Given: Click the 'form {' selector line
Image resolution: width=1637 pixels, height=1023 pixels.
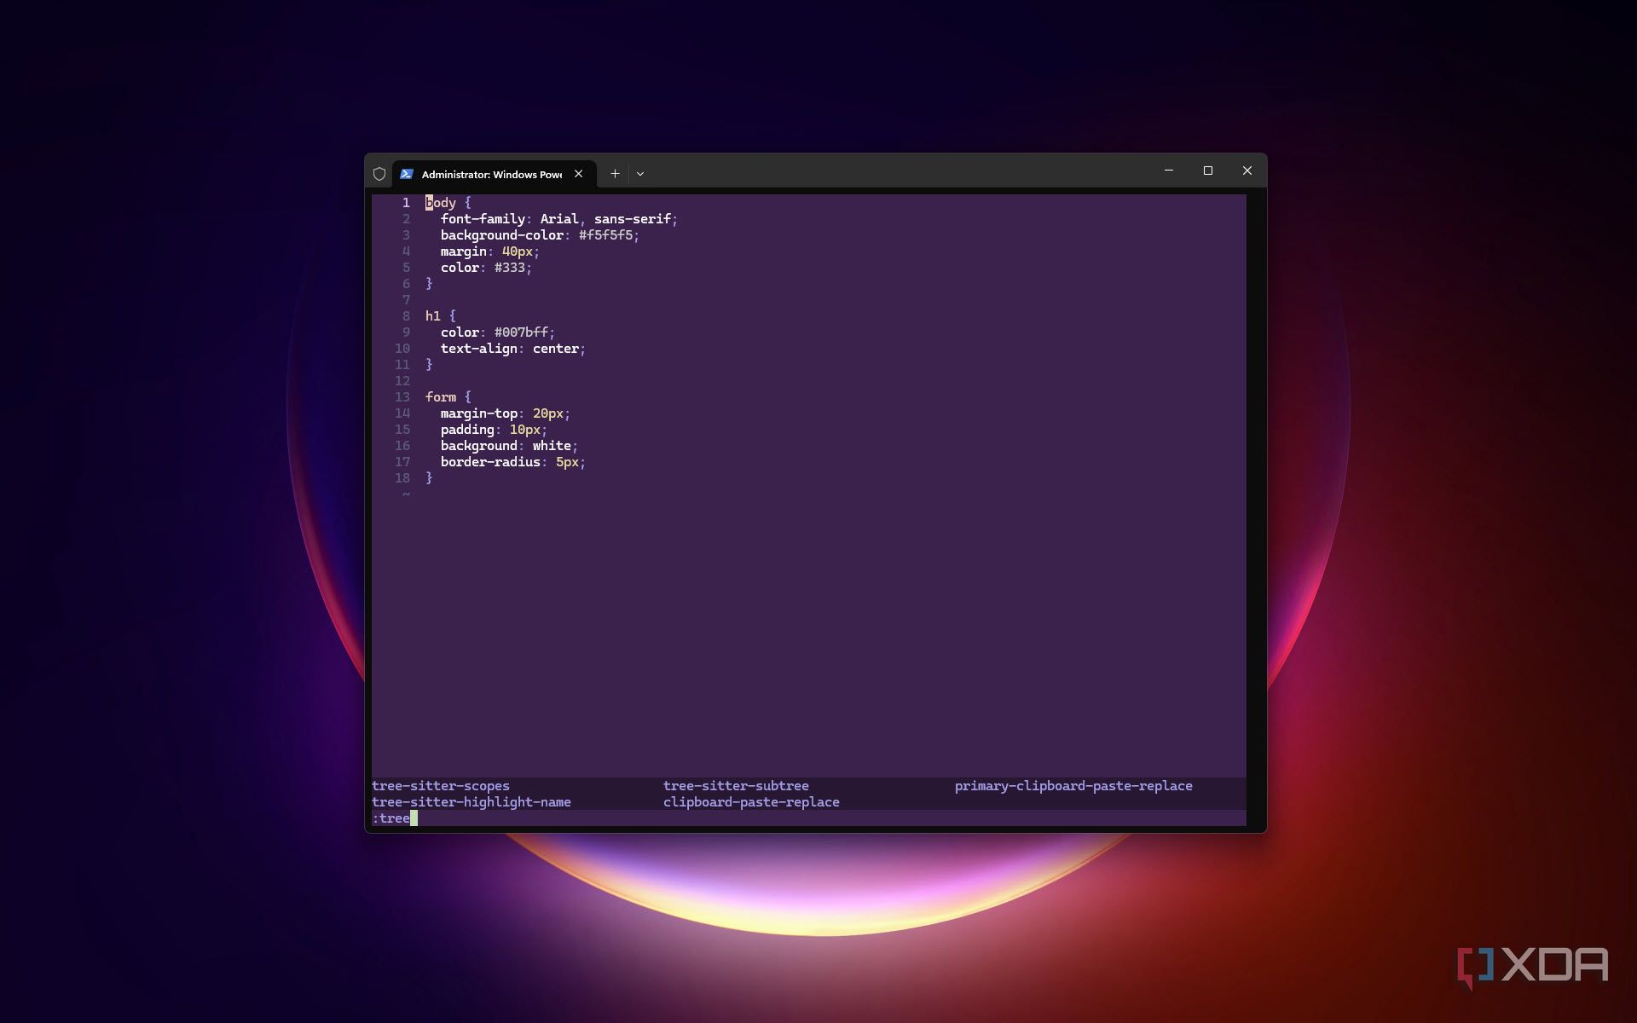Looking at the screenshot, I should pos(448,397).
